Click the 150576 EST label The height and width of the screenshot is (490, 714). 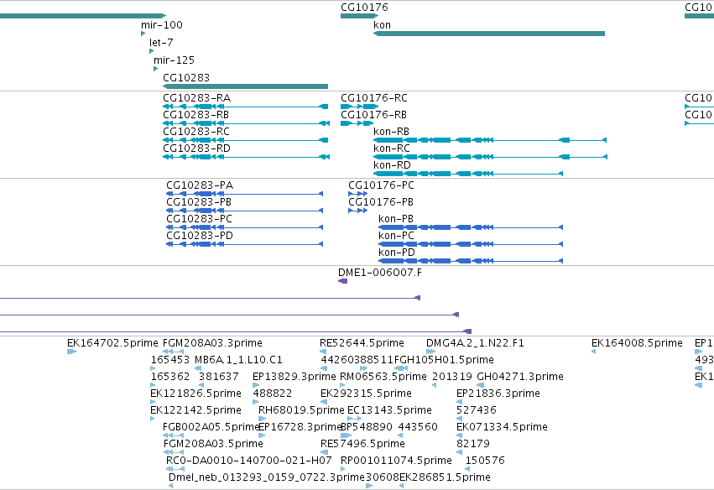point(485,461)
